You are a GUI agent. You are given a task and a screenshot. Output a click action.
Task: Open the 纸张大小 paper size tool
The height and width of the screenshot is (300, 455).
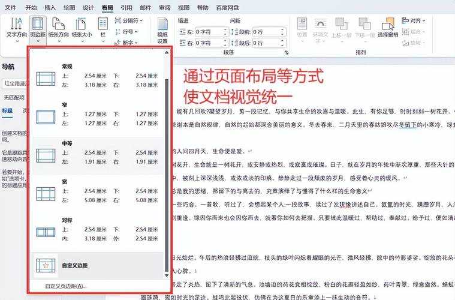click(82, 29)
